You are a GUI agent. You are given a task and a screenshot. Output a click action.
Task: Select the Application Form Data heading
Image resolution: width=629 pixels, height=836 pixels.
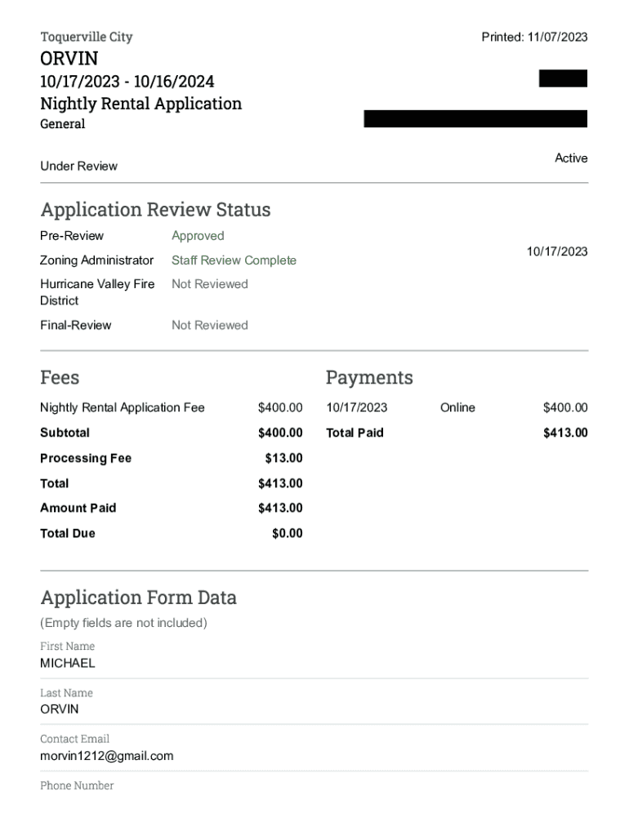138,598
